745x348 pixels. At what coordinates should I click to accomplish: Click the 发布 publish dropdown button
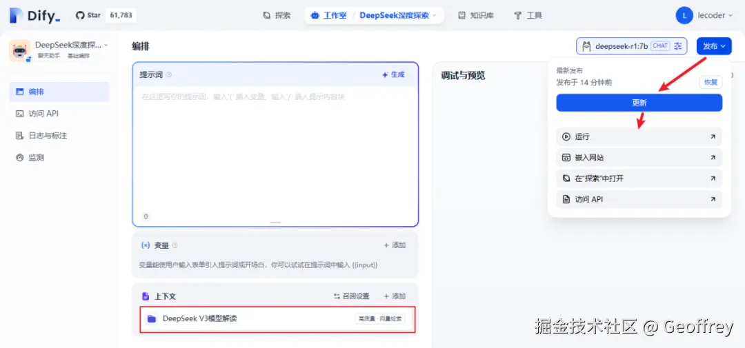(x=714, y=46)
